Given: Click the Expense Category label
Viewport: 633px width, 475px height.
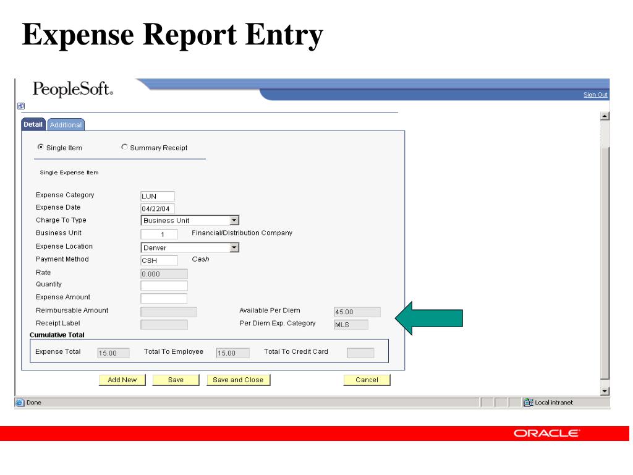Looking at the screenshot, I should 65,195.
